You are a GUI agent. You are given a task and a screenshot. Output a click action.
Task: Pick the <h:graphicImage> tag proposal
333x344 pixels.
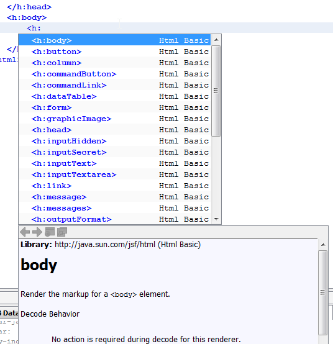[x=114, y=119]
